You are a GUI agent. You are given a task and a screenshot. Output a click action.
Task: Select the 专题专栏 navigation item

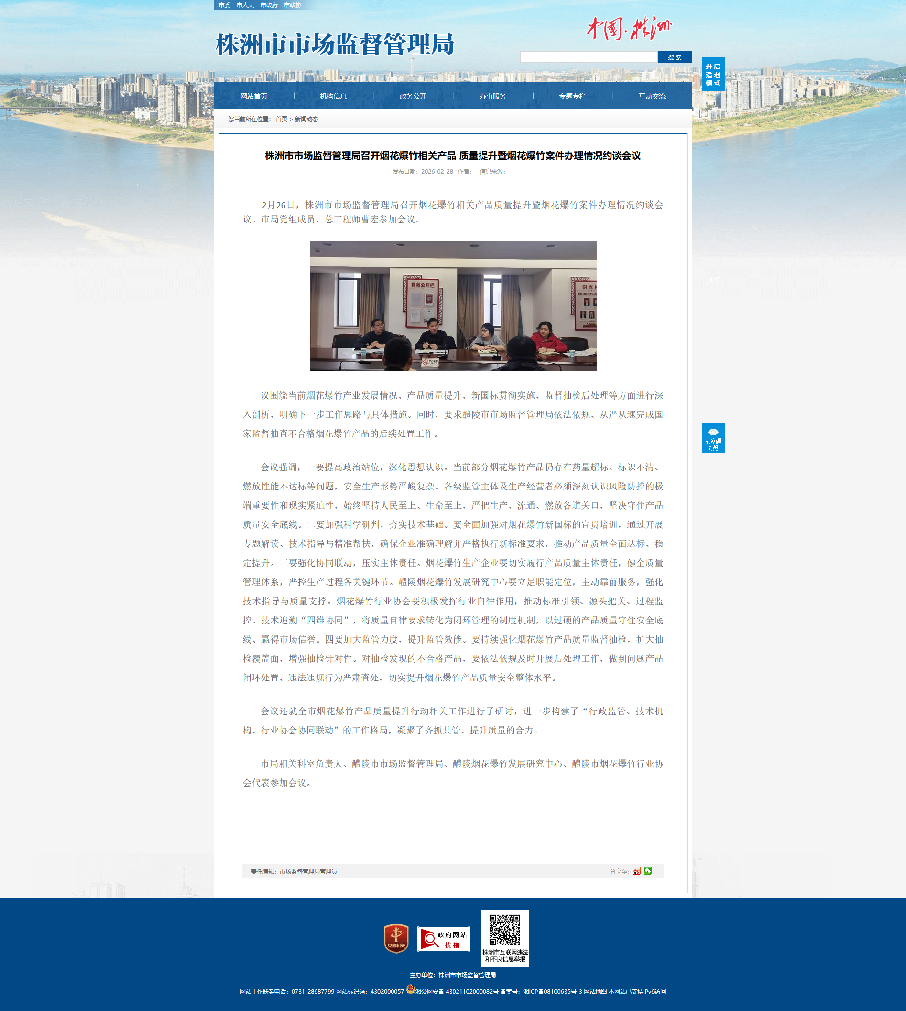click(572, 96)
